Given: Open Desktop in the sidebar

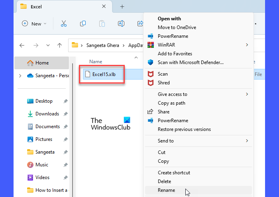Looking at the screenshot, I should [40, 101].
